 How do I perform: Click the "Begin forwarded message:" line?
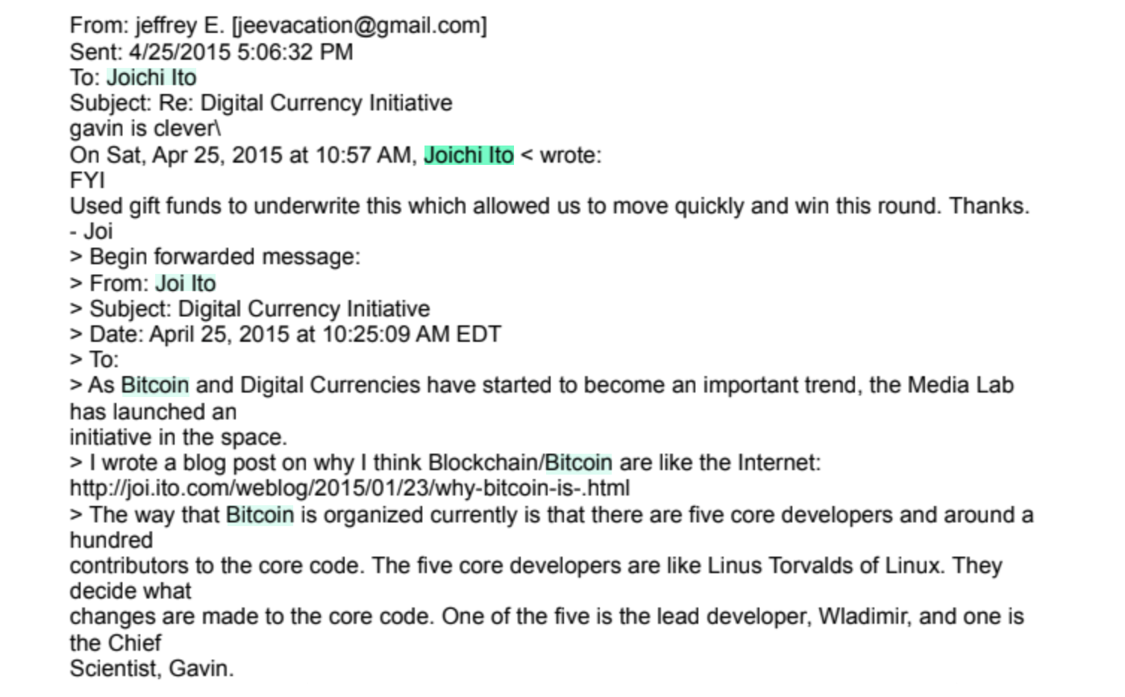click(224, 257)
